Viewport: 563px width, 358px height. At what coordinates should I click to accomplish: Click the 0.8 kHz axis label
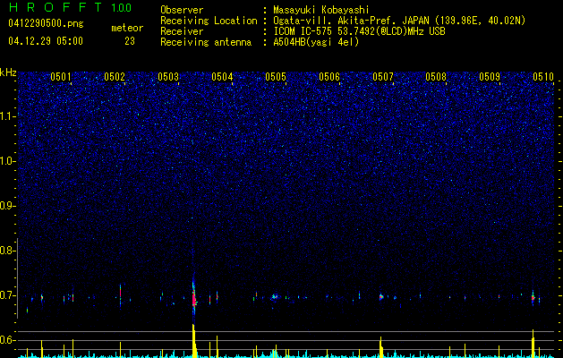point(7,251)
